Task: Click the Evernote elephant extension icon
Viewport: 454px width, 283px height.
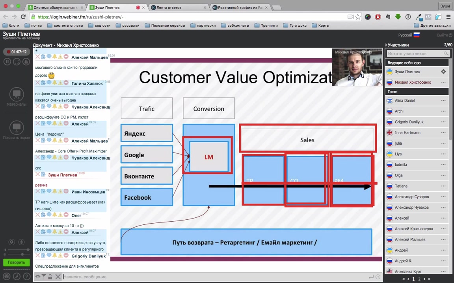Action: click(388, 17)
